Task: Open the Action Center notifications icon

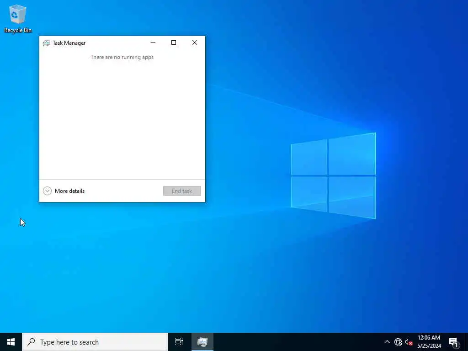Action: click(453, 342)
